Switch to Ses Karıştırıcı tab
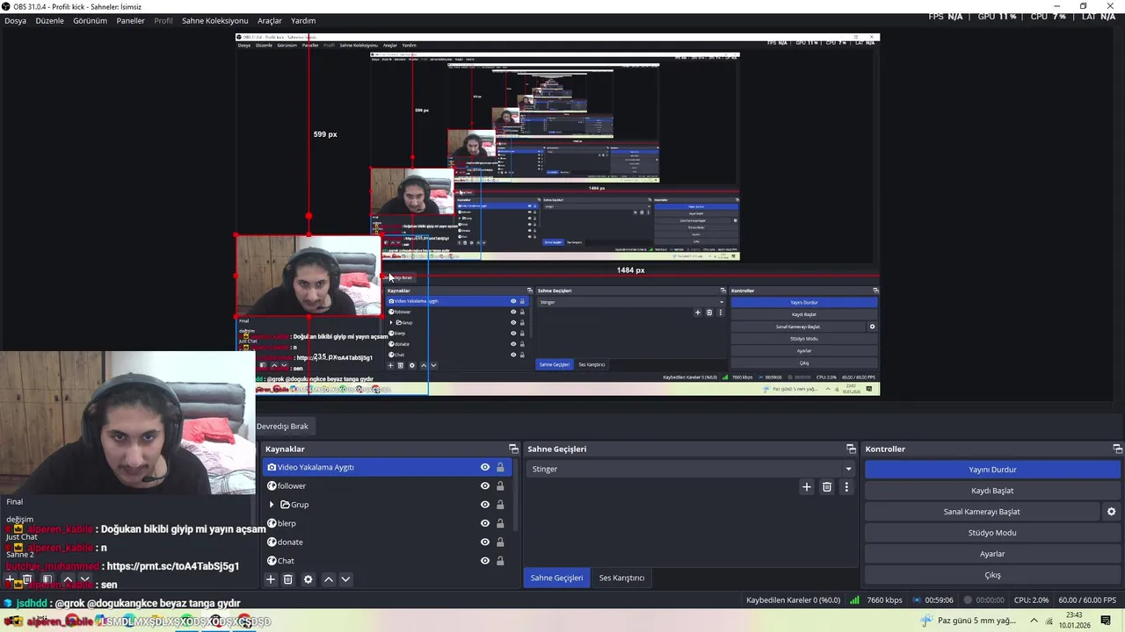This screenshot has height=632, width=1125. pyautogui.click(x=621, y=578)
